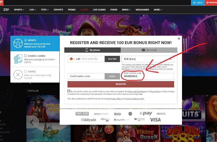
Task: Open the German flag country code dropdown
Action: click(72, 59)
